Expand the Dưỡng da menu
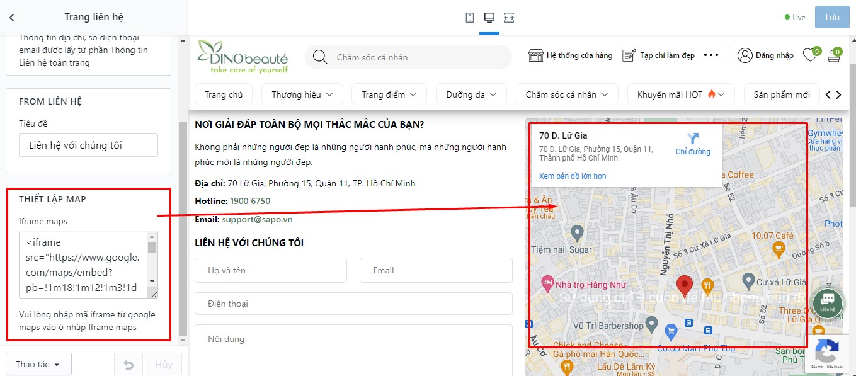Image resolution: width=856 pixels, height=376 pixels. (472, 94)
